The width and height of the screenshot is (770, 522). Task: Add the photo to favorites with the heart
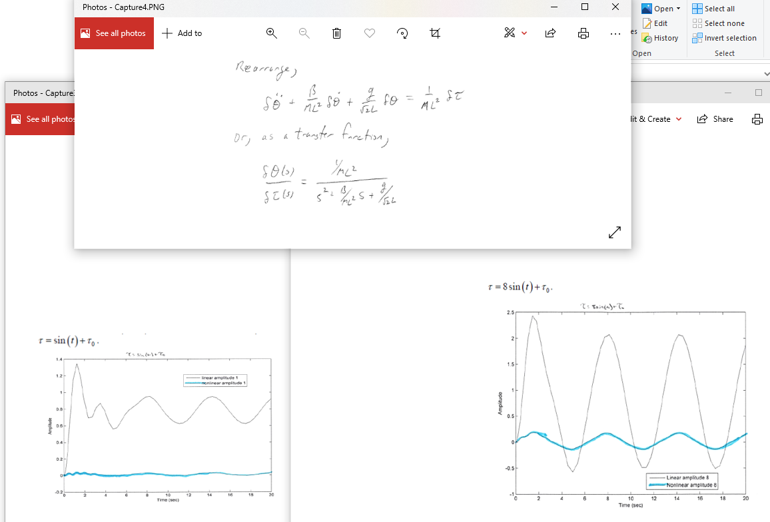[369, 33]
